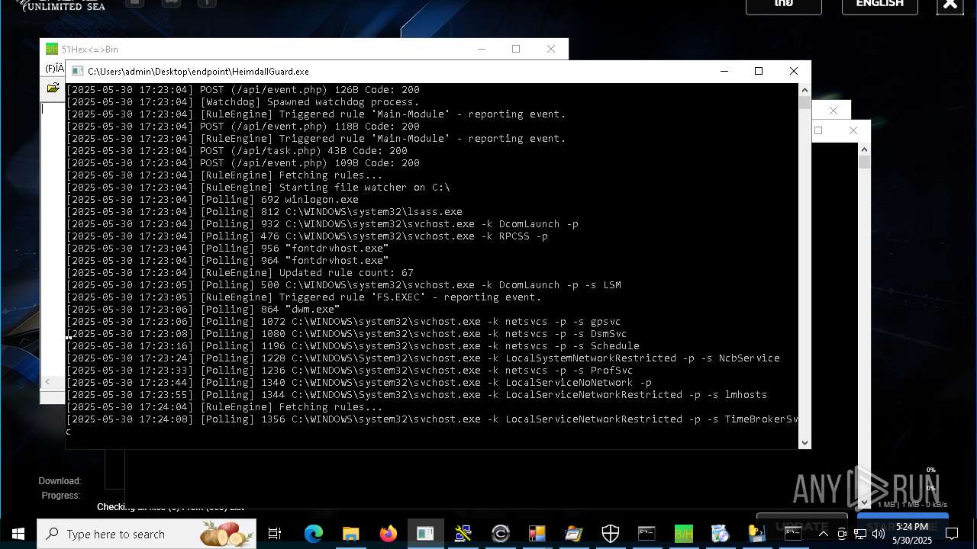Open the Windows Start menu

point(18,534)
